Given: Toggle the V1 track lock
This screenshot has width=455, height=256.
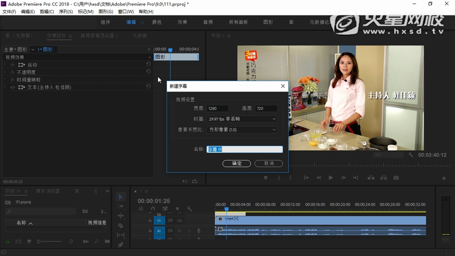Looking at the screenshot, I should 150,220.
